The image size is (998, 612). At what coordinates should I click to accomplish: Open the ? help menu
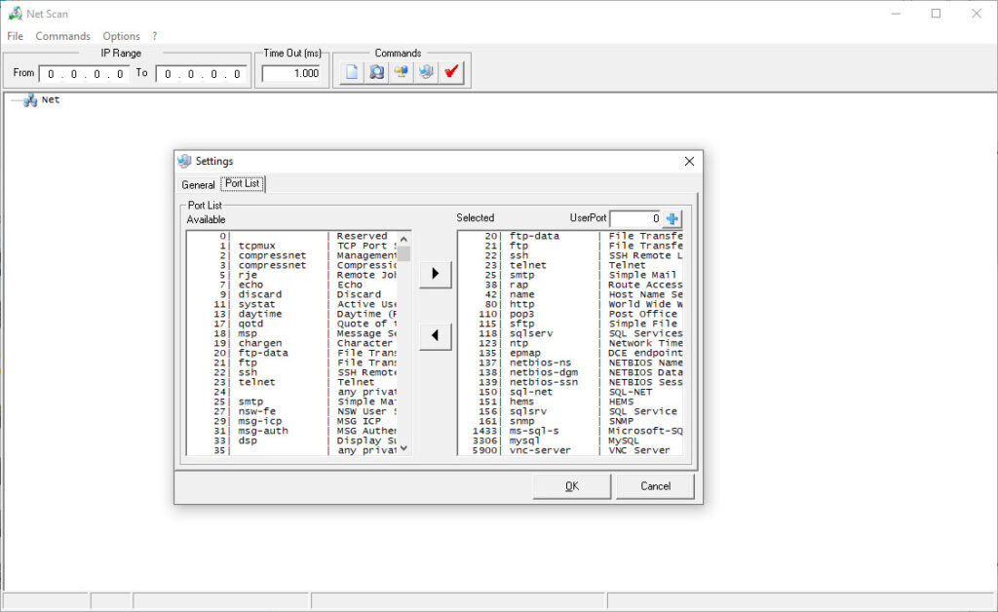tap(155, 36)
